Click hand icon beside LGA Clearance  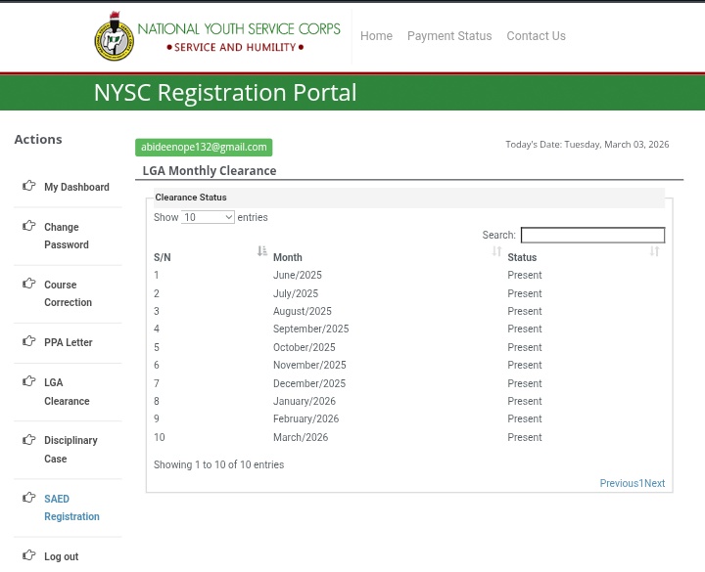point(29,381)
